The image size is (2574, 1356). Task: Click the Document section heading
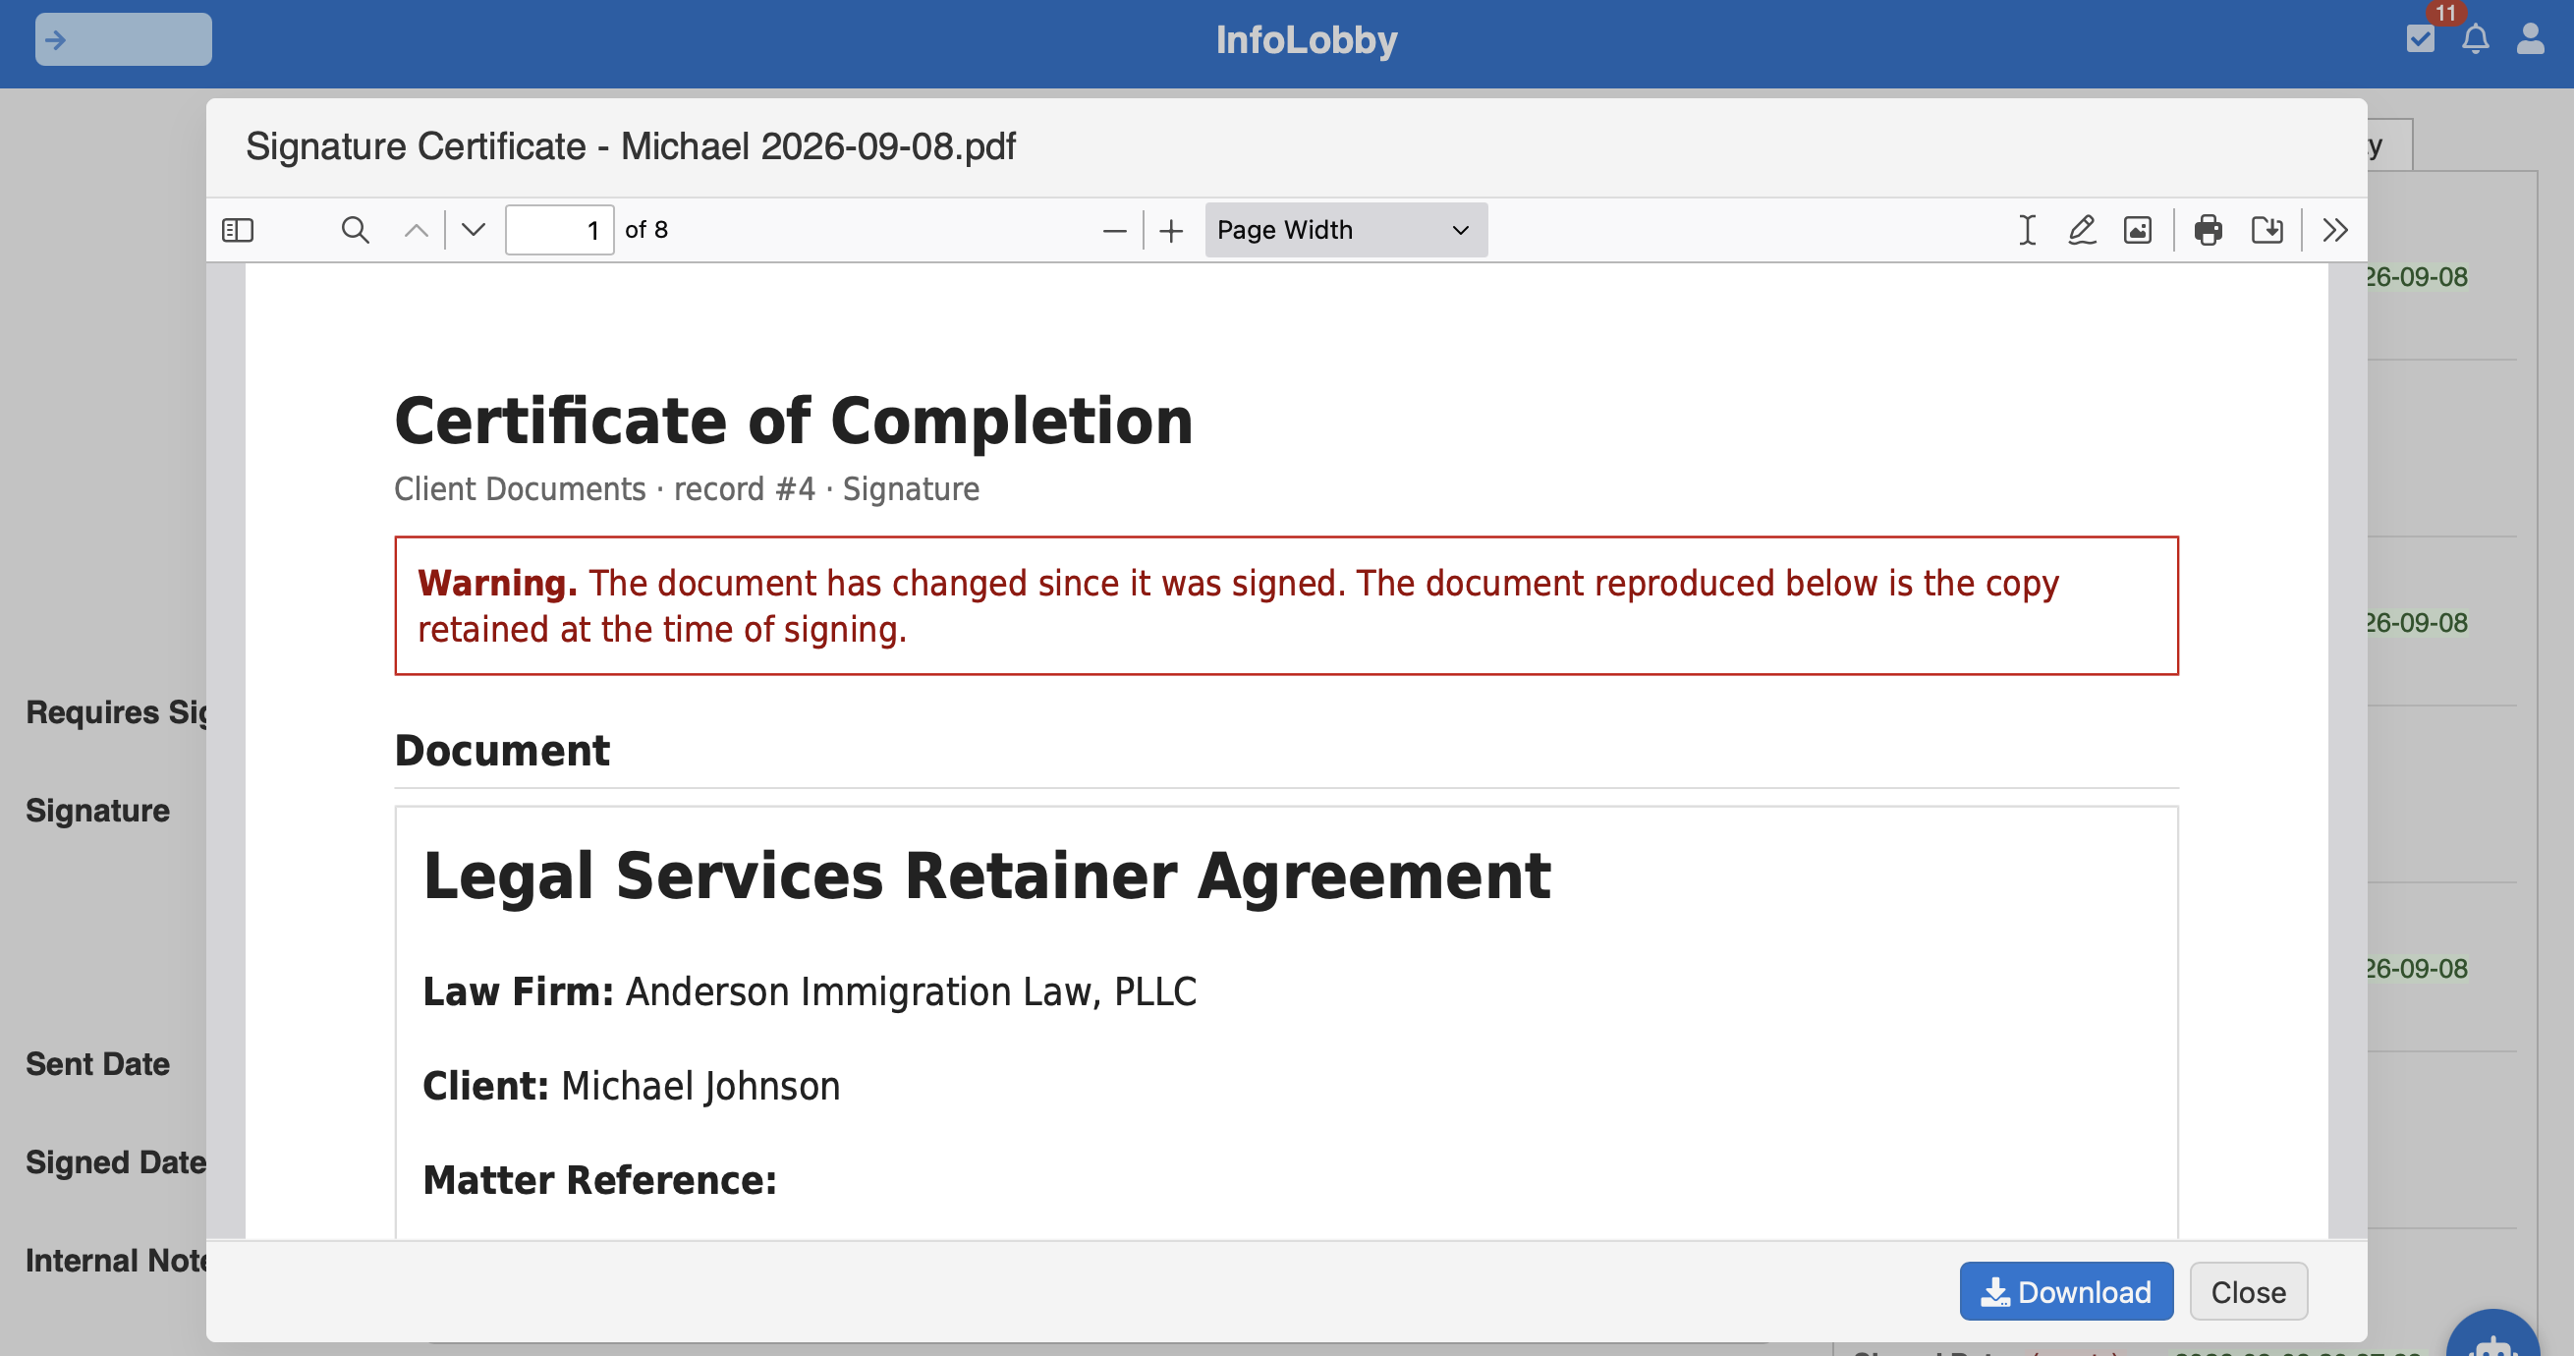coord(502,751)
